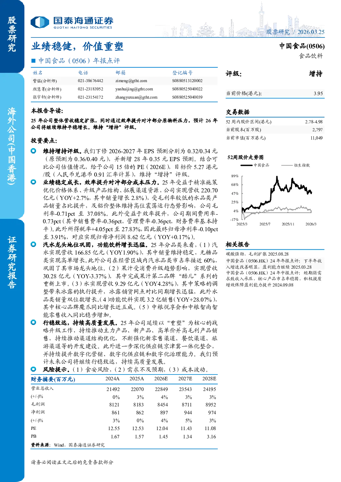This screenshot has width=341, height=482.
Task: Select analyst name '颜慧菁(分析师)'
Action: tap(47, 89)
